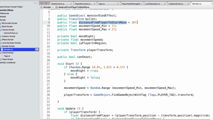This screenshot has width=213, height=120.
Task: Switch to the Tags.cs tab
Action: tap(102, 4)
